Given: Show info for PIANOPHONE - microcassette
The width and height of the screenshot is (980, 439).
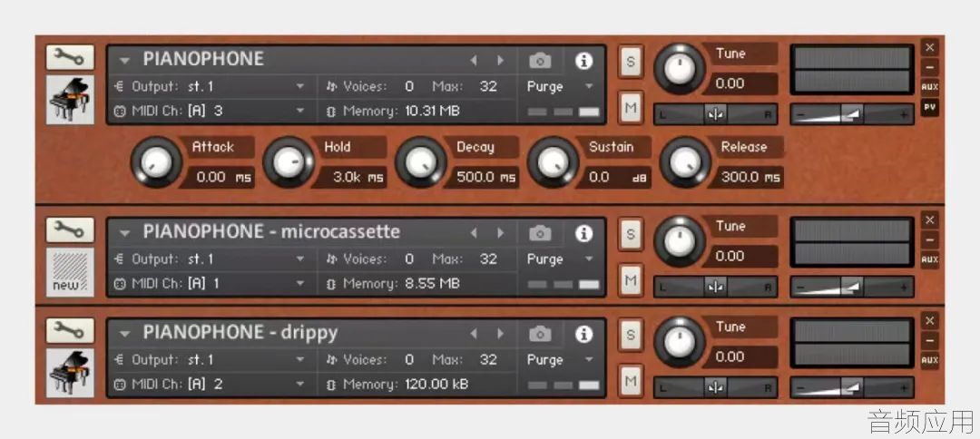Looking at the screenshot, I should click(x=583, y=233).
